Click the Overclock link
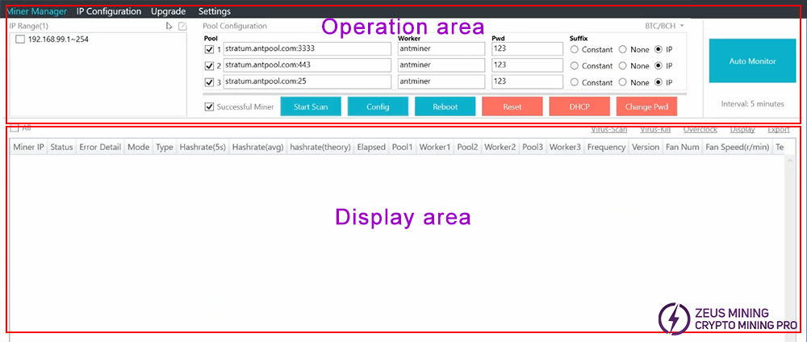The height and width of the screenshot is (342, 807). (700, 129)
